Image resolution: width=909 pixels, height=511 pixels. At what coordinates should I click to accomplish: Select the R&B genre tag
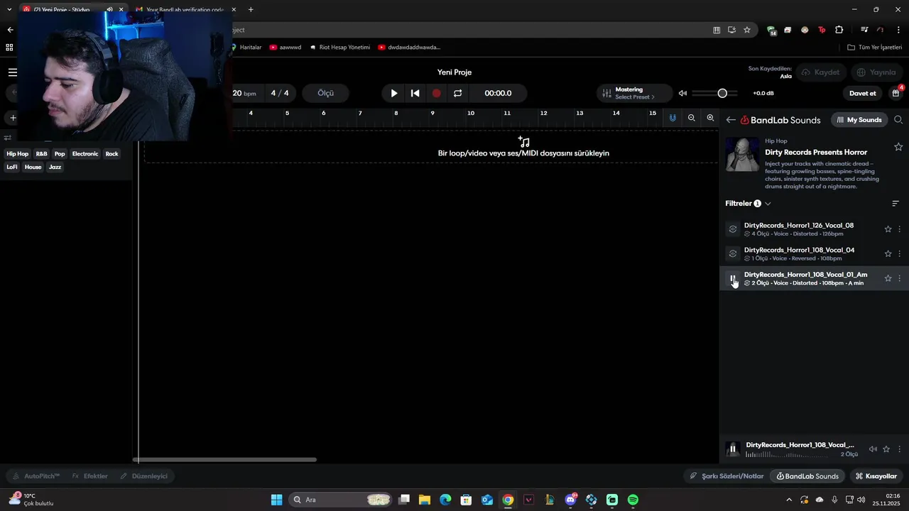point(41,154)
